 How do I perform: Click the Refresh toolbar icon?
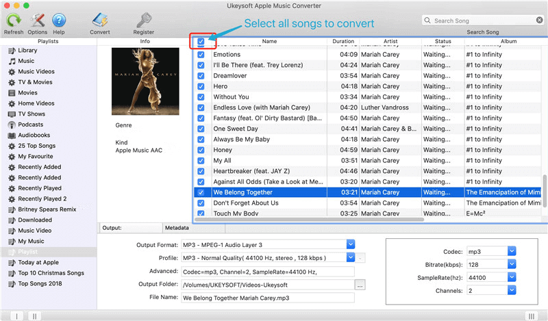[14, 21]
